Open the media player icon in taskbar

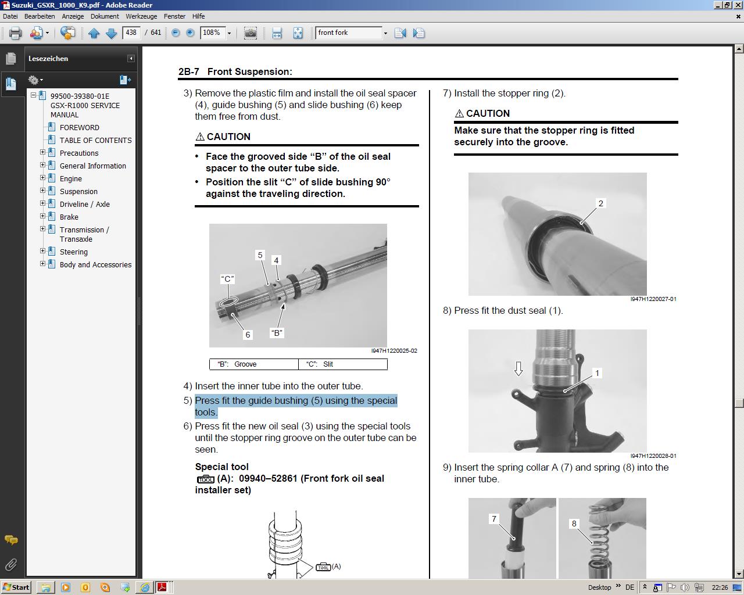tap(65, 587)
